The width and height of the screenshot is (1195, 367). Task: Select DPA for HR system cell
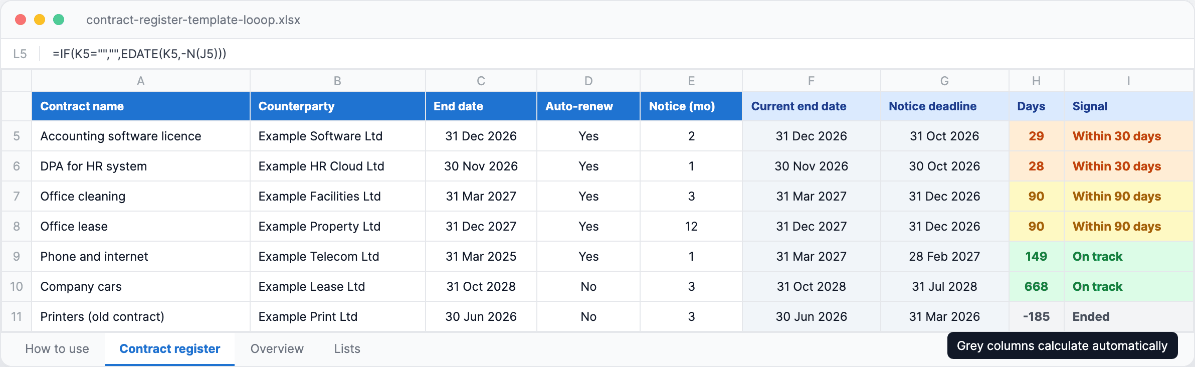click(x=141, y=166)
